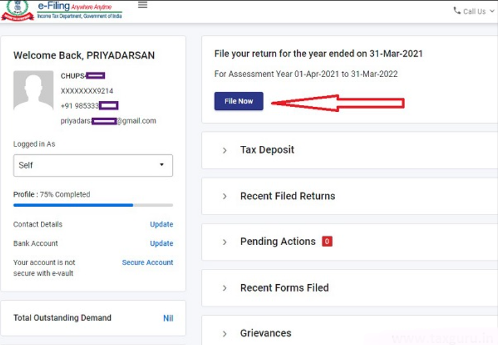Click the Pending Actions heading

pos(278,241)
